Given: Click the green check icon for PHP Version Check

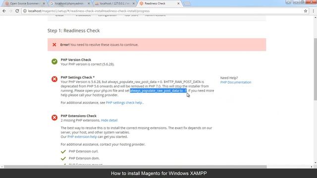Looking at the screenshot, I should click(54, 61).
